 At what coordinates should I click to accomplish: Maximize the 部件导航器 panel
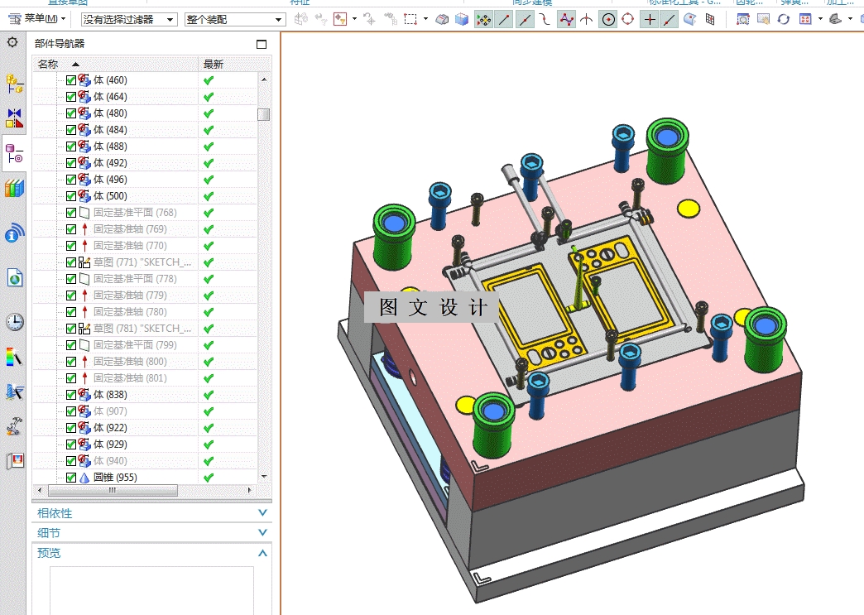pyautogui.click(x=262, y=44)
